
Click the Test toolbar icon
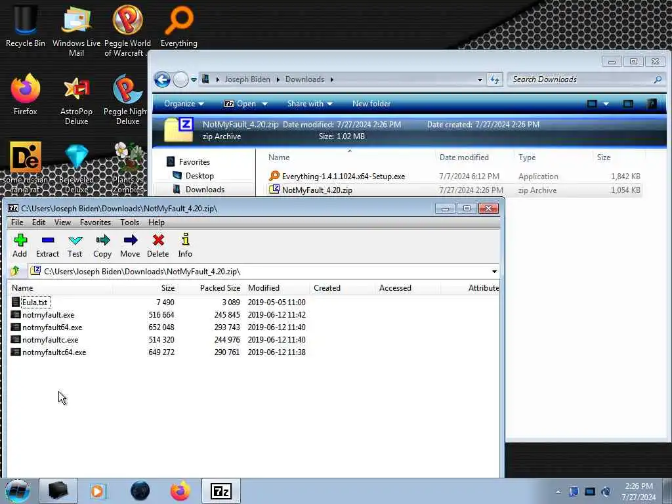(75, 245)
